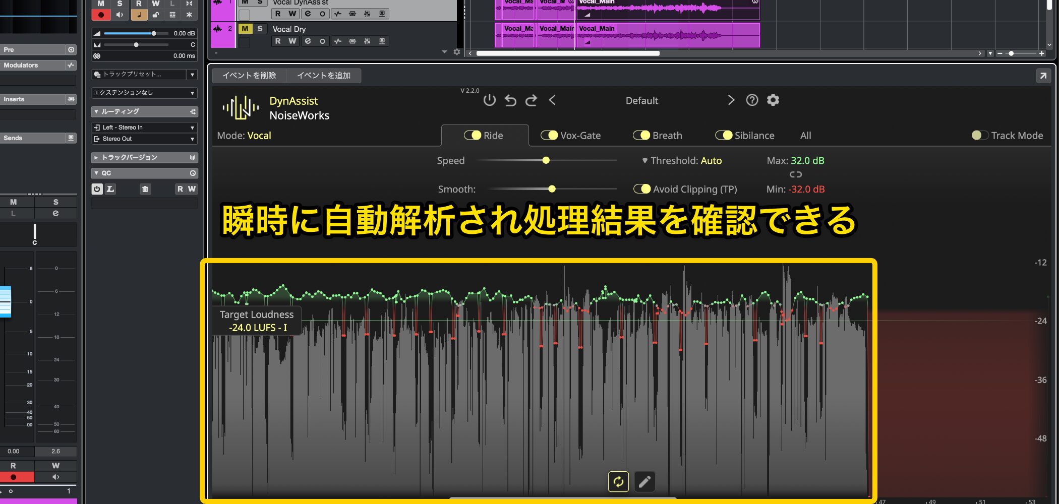Open channel edit 'e' on mixer strip
The height and width of the screenshot is (504, 1059).
(55, 213)
